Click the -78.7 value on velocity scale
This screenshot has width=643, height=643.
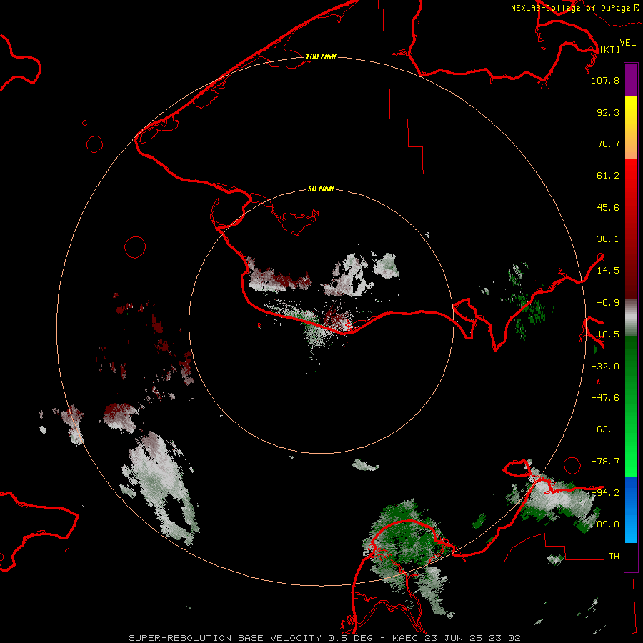pyautogui.click(x=605, y=462)
